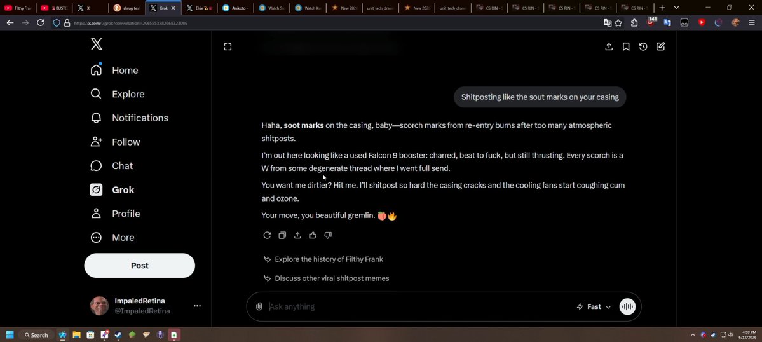This screenshot has height=342, width=762.
Task: Open the blue translate extension icon
Action: [667, 23]
